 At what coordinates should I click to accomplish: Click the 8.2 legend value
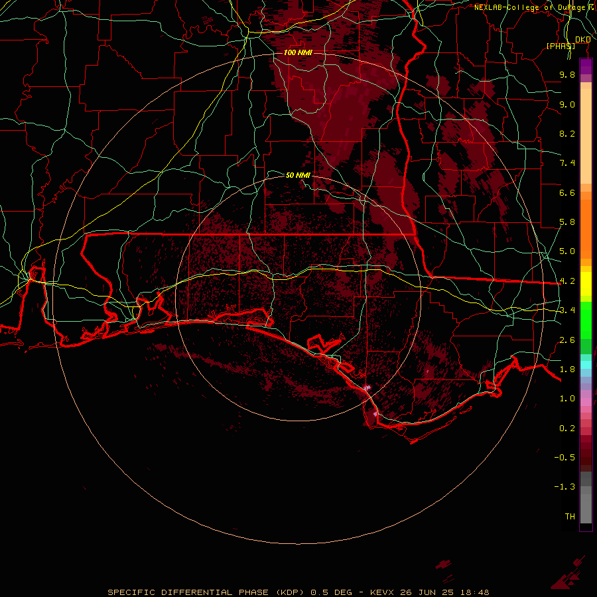pyautogui.click(x=567, y=133)
